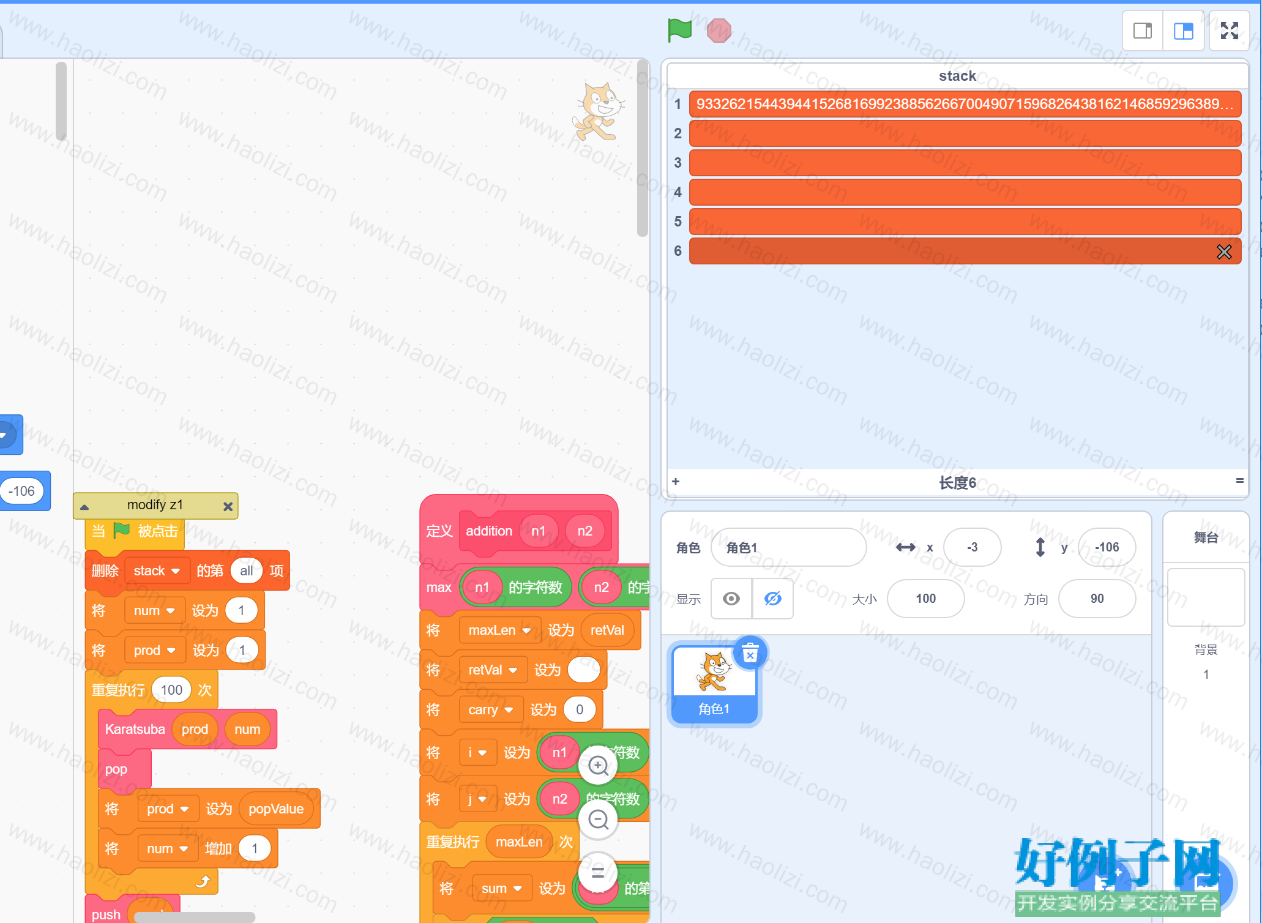This screenshot has height=923, width=1262.
Task: Open prod dropdown in set to popValue block
Action: click(x=168, y=809)
